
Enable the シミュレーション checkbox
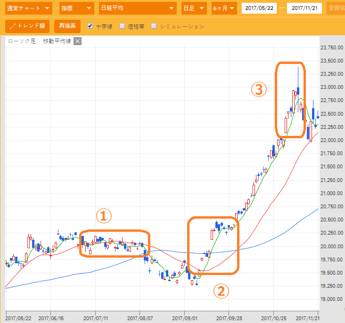(154, 26)
